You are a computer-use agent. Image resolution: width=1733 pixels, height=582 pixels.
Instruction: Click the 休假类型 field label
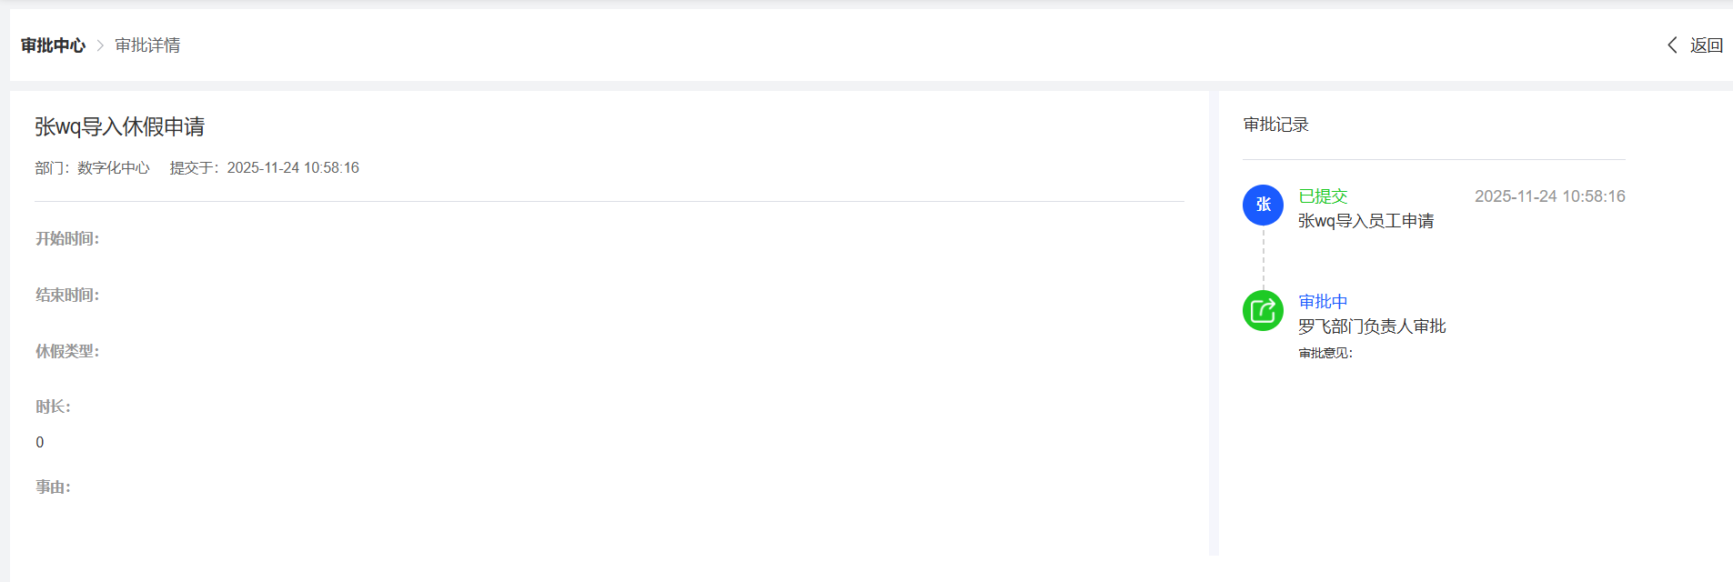coord(67,352)
